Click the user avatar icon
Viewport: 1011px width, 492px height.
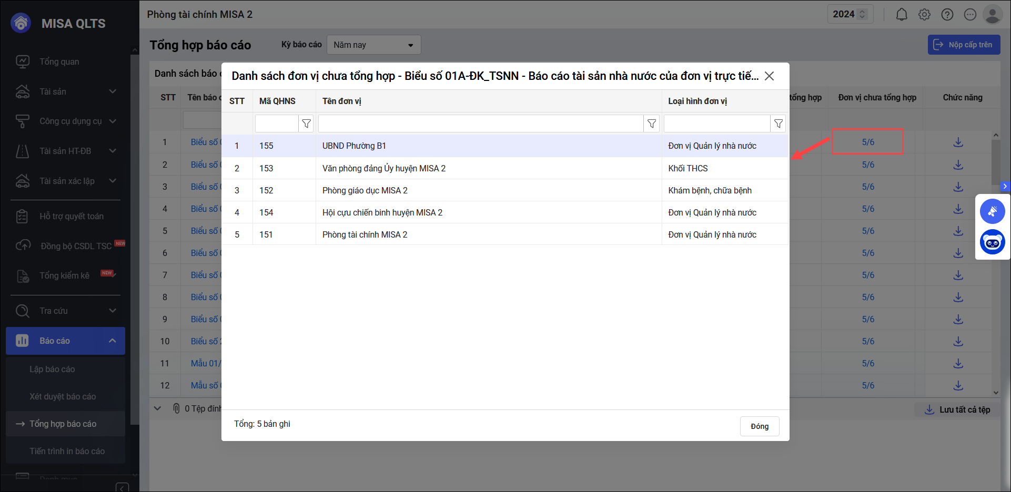coord(992,15)
